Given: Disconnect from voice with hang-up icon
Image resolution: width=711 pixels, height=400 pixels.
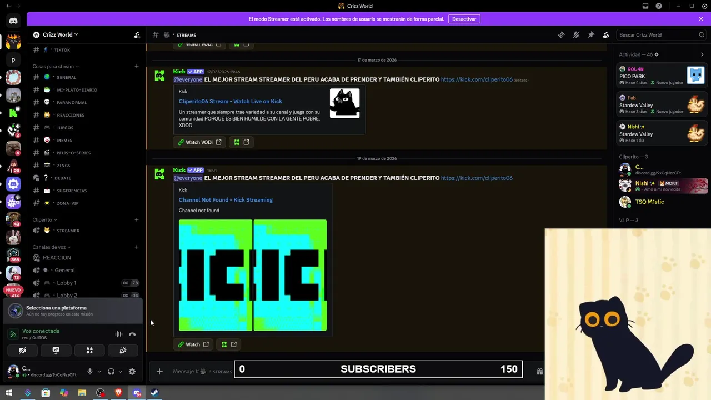Looking at the screenshot, I should [132, 334].
